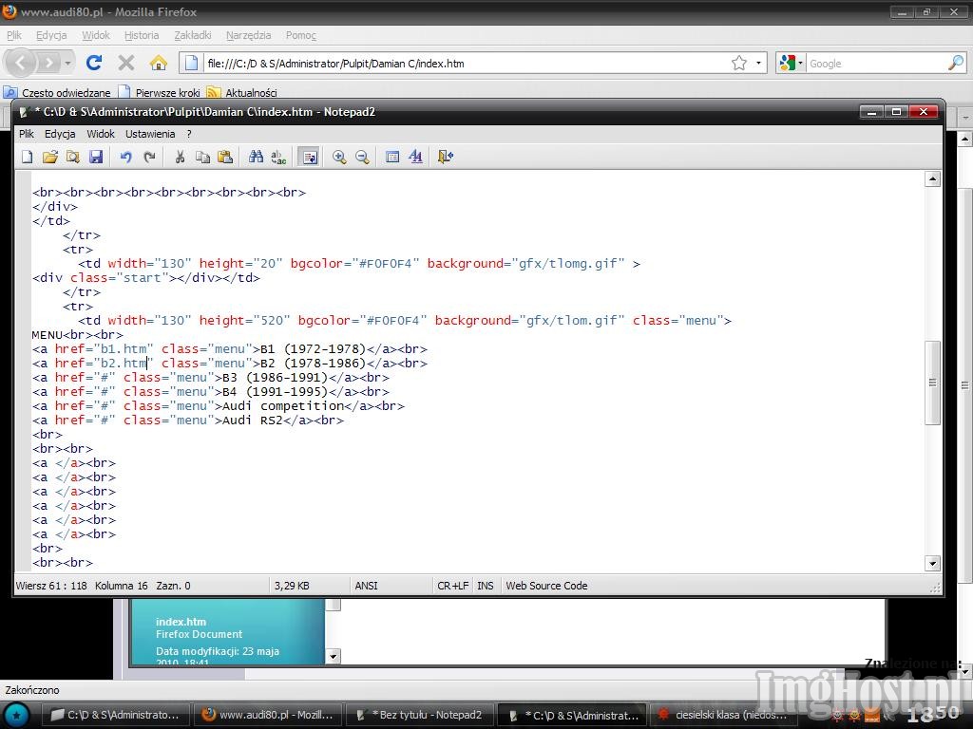Toggle word wrap in Notepad2 toolbar
The width and height of the screenshot is (973, 729).
pos(309,157)
